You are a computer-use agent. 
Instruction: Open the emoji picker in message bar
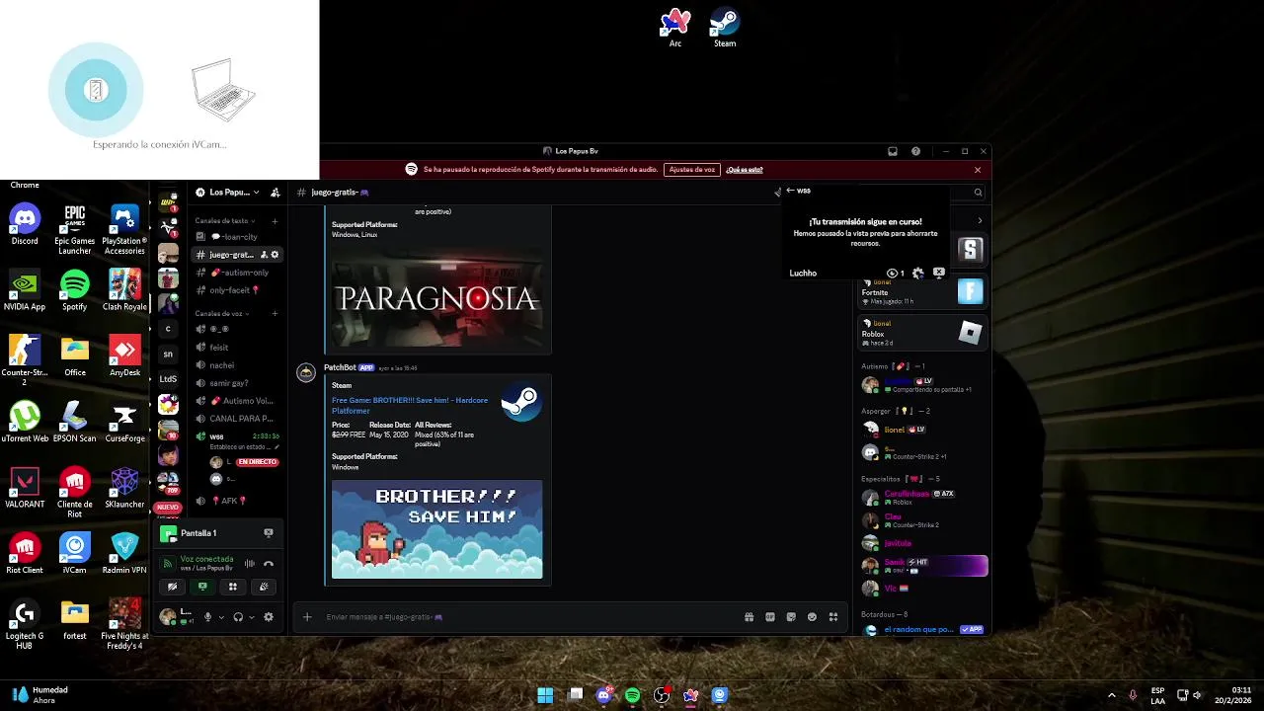(812, 617)
